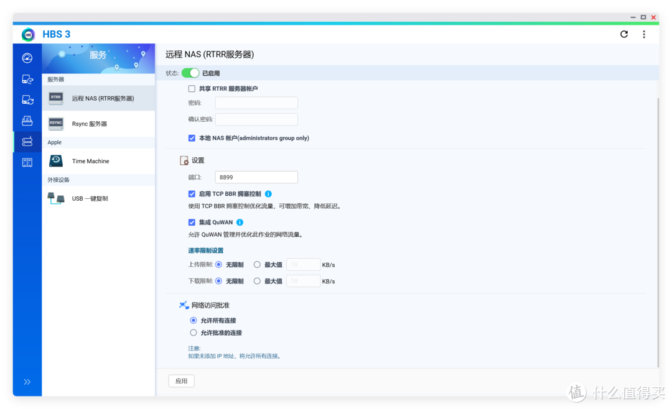
Task: Open the Sync sidebar icon
Action: point(27,99)
